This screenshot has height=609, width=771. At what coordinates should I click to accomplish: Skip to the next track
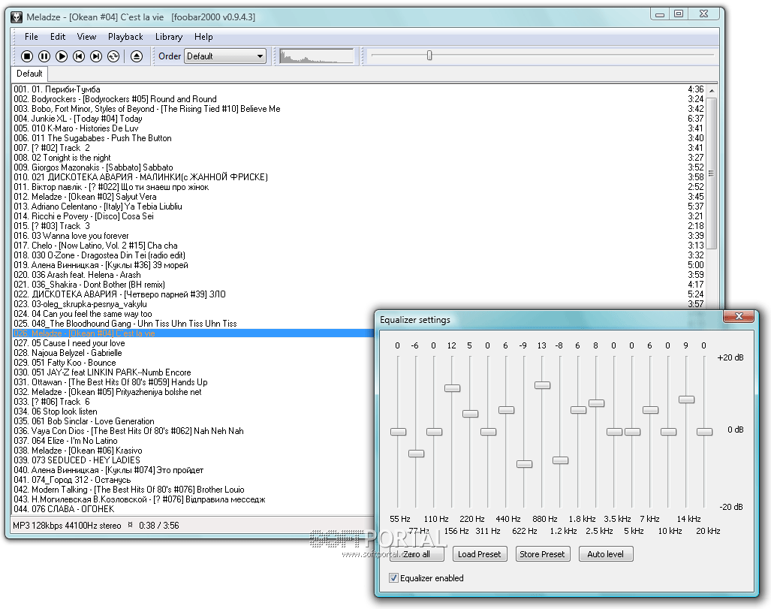coord(96,56)
